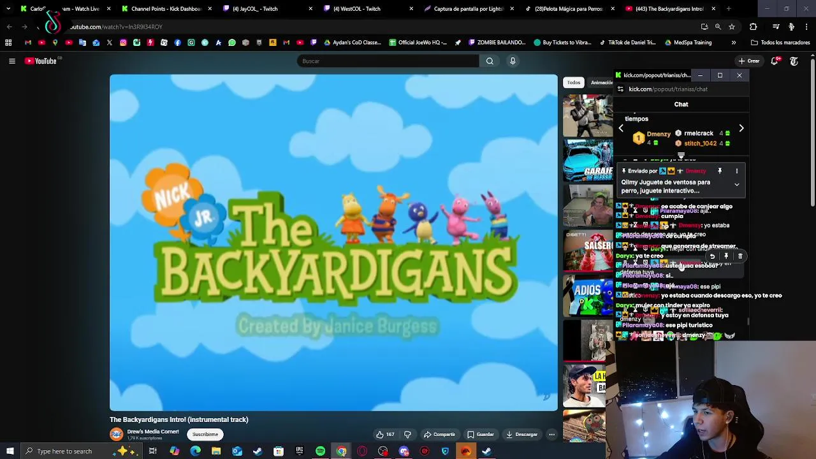Open YouTube hamburger guide menu
The image size is (816, 459).
tap(11, 61)
